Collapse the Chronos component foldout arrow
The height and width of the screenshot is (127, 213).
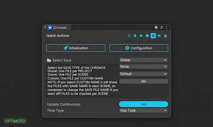(x=45, y=28)
